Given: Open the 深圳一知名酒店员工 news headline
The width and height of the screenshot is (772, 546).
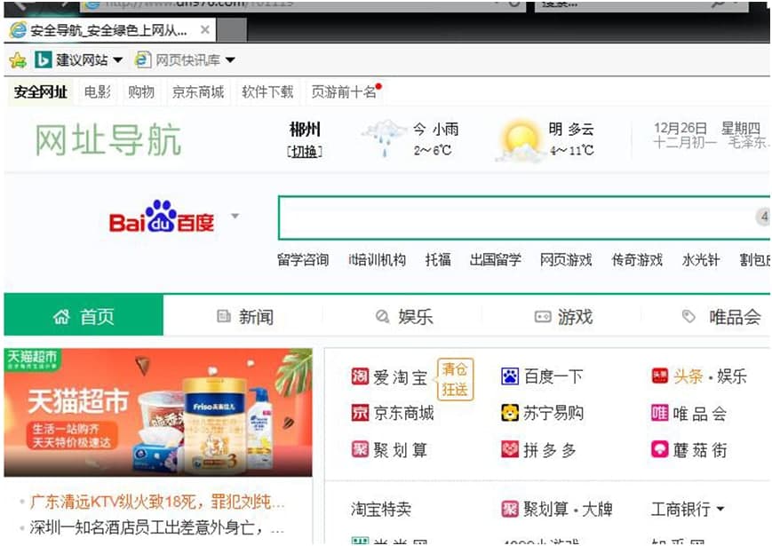Looking at the screenshot, I should pos(157,527).
